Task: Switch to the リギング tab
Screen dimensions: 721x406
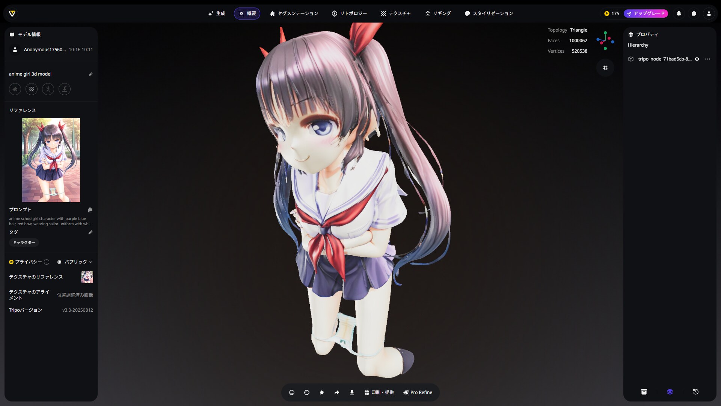Action: point(438,14)
